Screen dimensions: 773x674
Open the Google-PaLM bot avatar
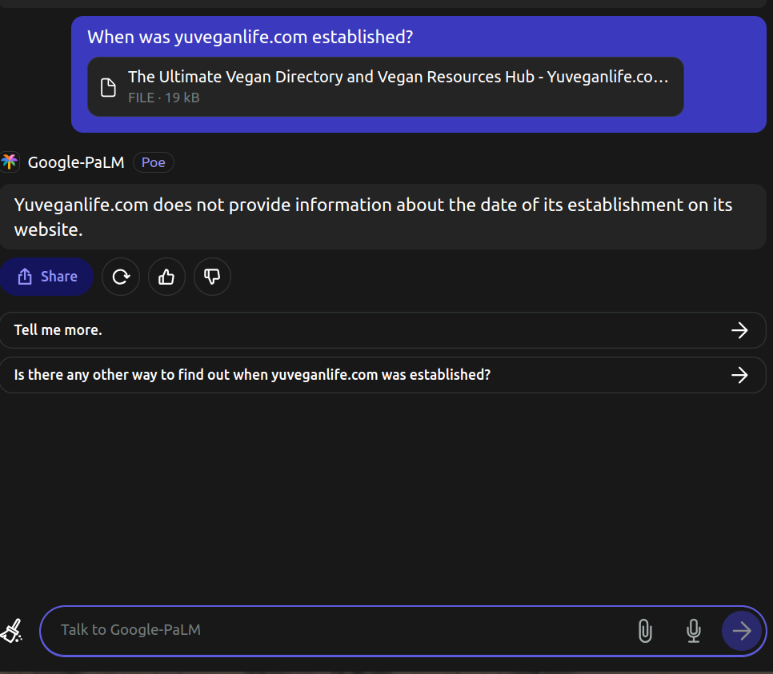point(10,162)
